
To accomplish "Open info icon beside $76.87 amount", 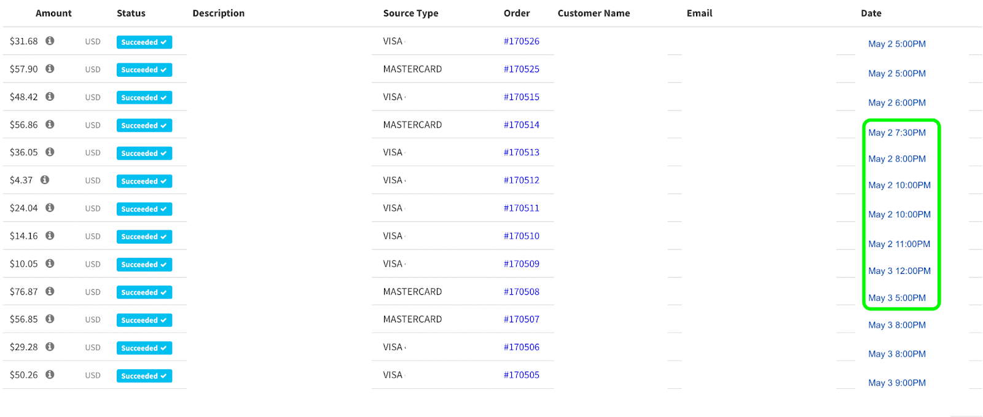I will click(x=50, y=291).
